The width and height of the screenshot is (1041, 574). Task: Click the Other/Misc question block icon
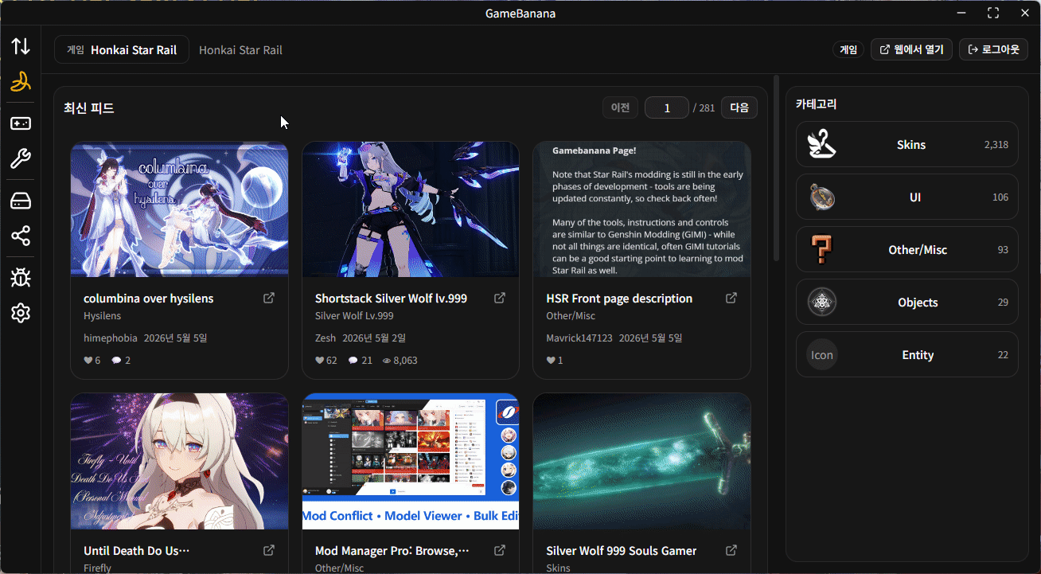click(x=822, y=250)
